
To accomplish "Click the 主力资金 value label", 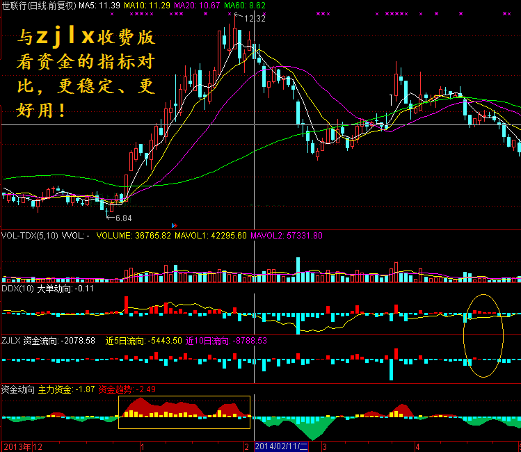I will 65,389.
